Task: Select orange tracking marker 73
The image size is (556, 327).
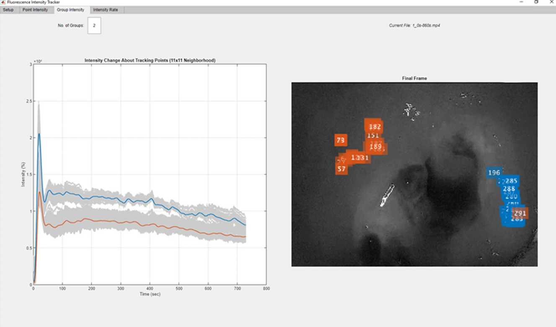Action: pyautogui.click(x=340, y=141)
